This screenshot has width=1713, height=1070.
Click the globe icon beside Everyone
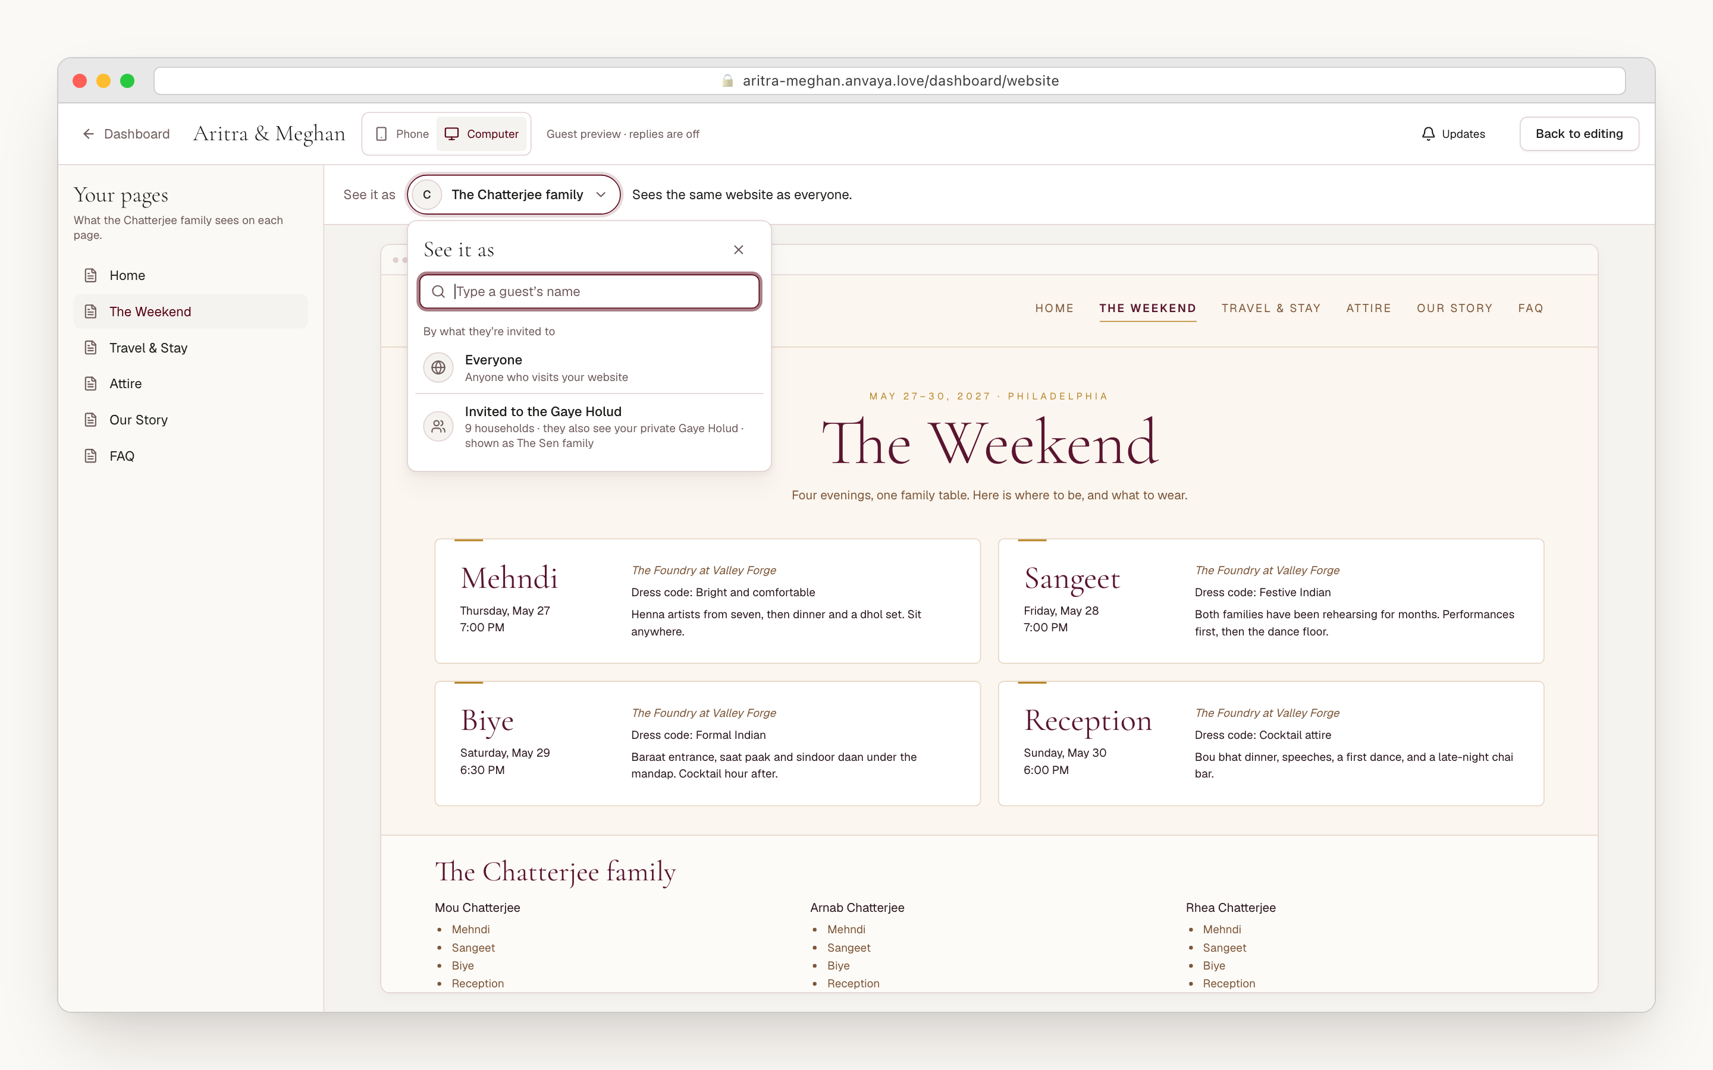[x=438, y=367]
